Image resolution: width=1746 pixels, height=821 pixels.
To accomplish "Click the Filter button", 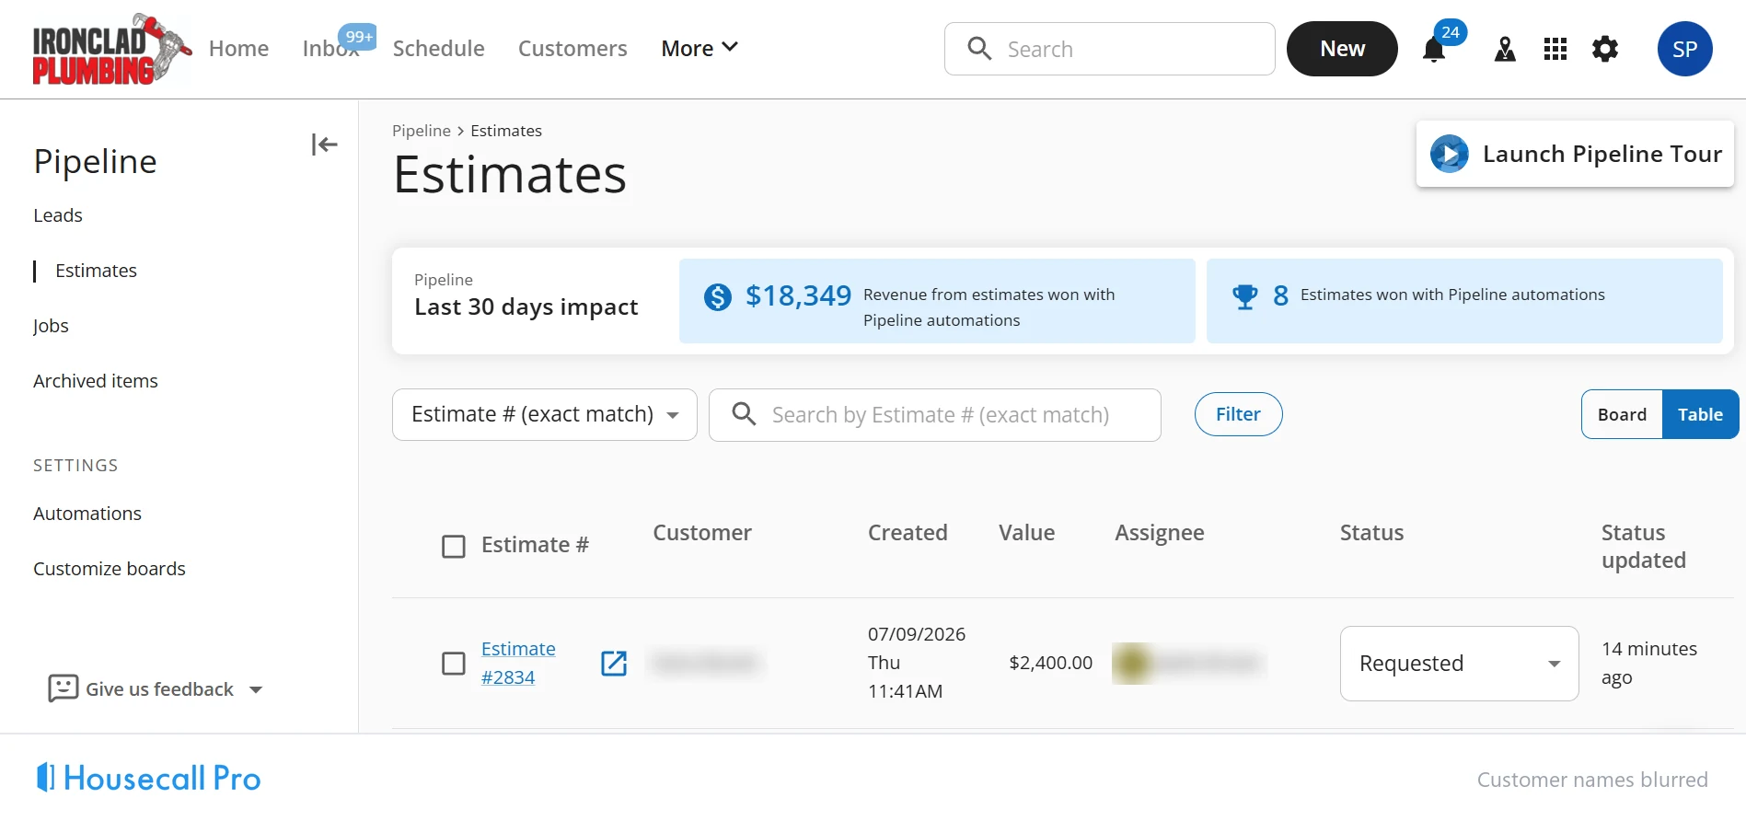I will coord(1238,414).
